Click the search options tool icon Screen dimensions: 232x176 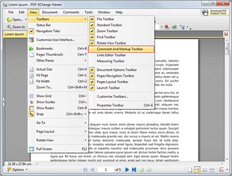pyautogui.click(x=183, y=27)
